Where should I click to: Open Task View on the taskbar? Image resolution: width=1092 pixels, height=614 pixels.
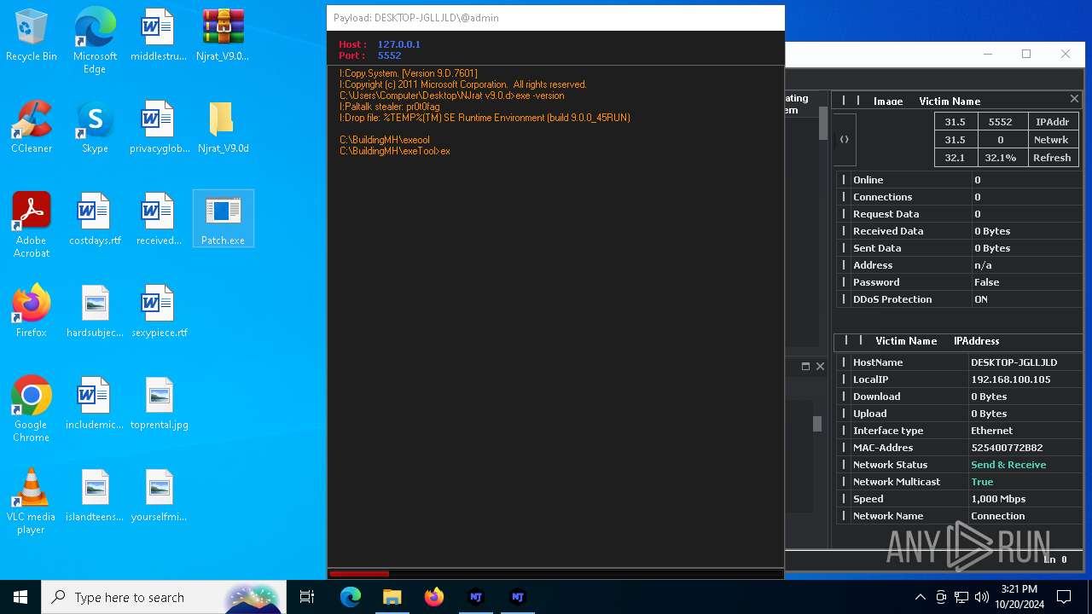(307, 597)
